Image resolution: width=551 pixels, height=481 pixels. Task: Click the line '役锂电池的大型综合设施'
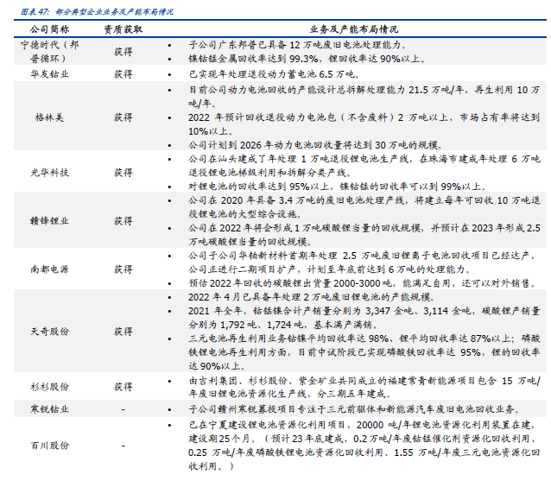point(246,214)
